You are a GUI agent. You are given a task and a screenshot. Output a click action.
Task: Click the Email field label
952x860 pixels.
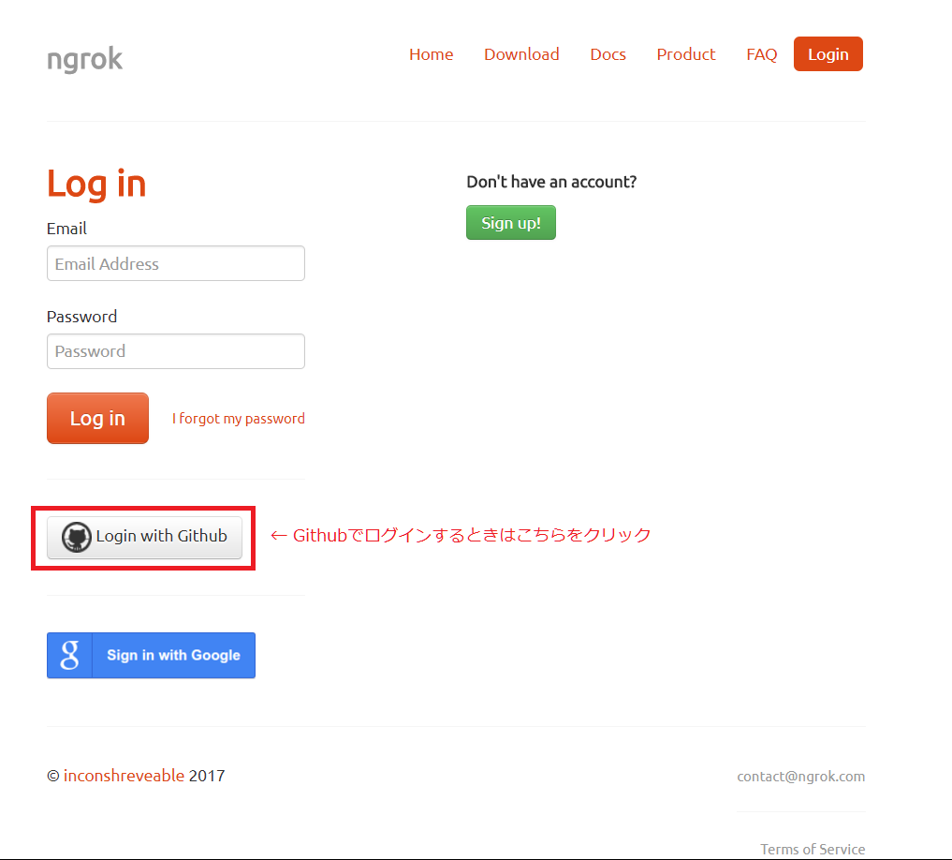[66, 229]
